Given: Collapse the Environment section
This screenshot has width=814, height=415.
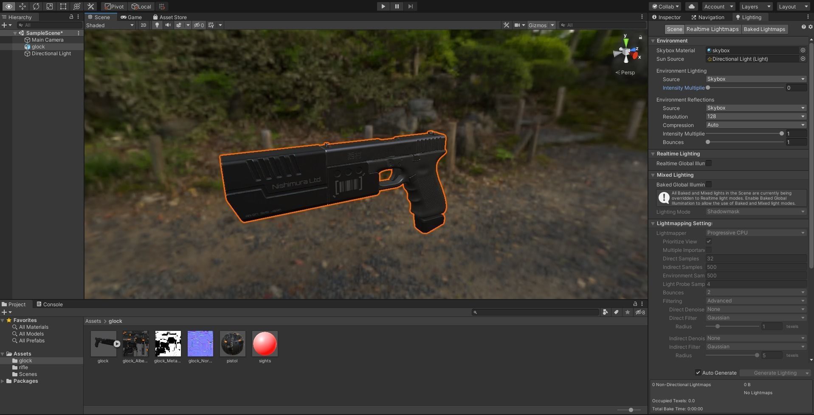Looking at the screenshot, I should click(653, 41).
